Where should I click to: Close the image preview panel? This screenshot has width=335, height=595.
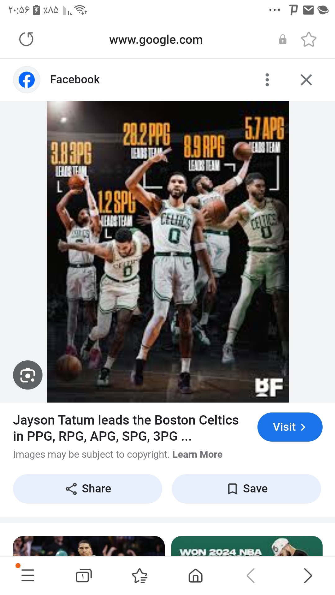click(306, 80)
